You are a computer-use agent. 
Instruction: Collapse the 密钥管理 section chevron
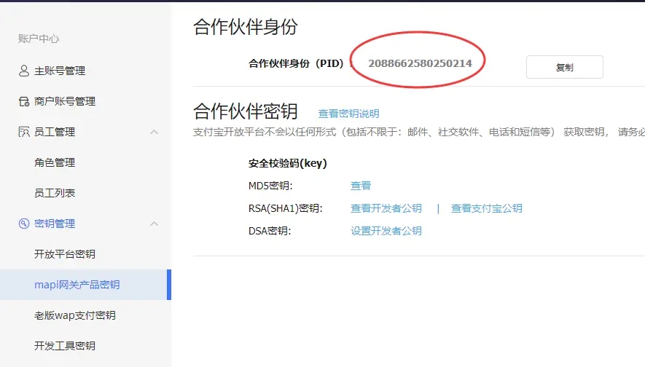tap(154, 224)
